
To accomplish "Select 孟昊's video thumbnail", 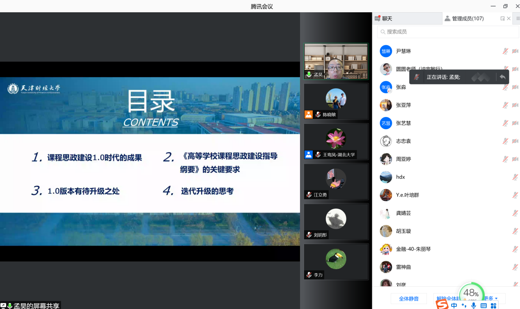I will 336,61.
